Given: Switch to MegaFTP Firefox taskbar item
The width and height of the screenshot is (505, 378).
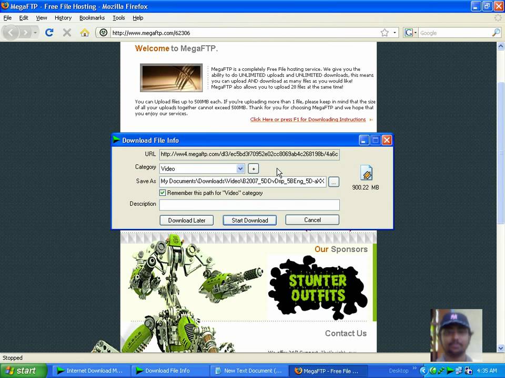Looking at the screenshot, I should tap(327, 371).
